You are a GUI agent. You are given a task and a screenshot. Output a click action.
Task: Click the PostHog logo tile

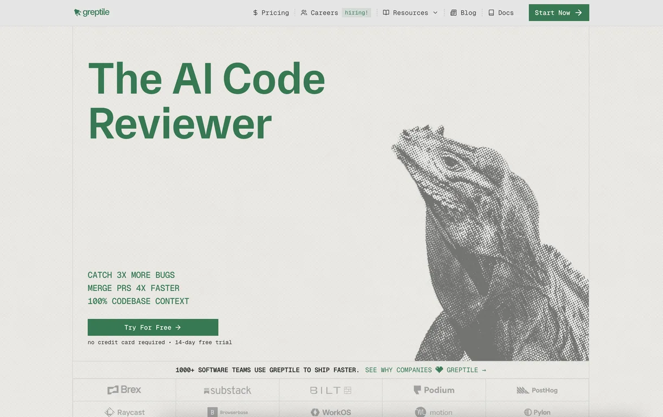[537, 390]
